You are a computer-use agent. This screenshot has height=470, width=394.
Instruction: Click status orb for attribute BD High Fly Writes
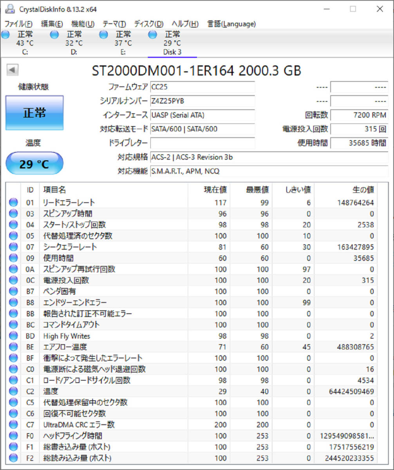pos(13,336)
